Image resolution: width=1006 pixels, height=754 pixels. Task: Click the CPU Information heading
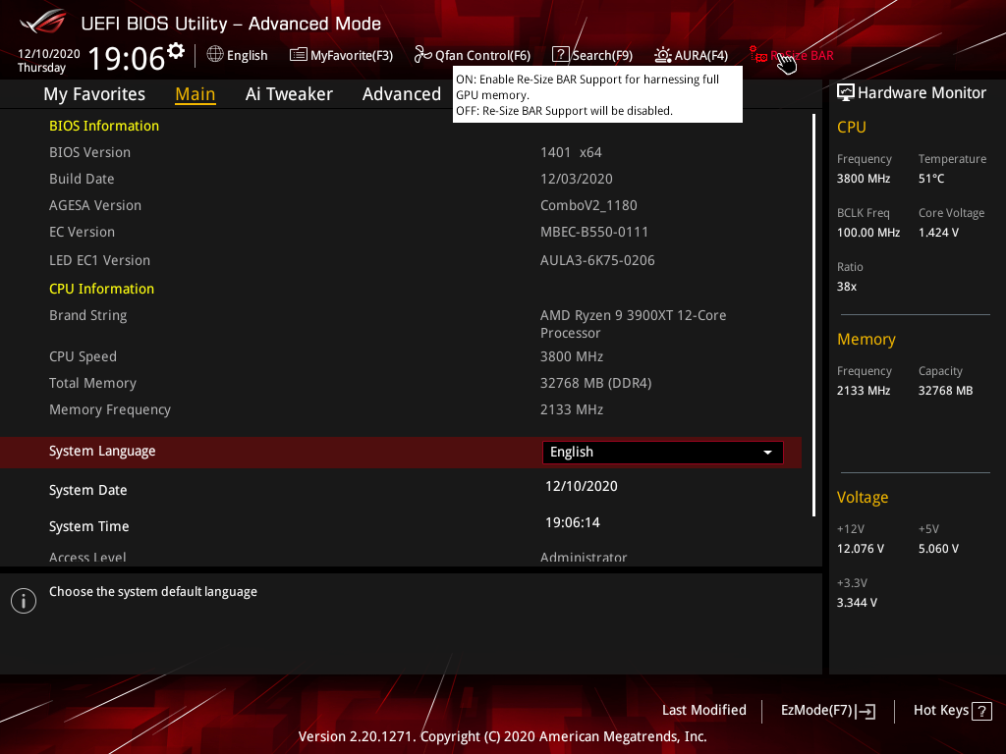point(101,289)
